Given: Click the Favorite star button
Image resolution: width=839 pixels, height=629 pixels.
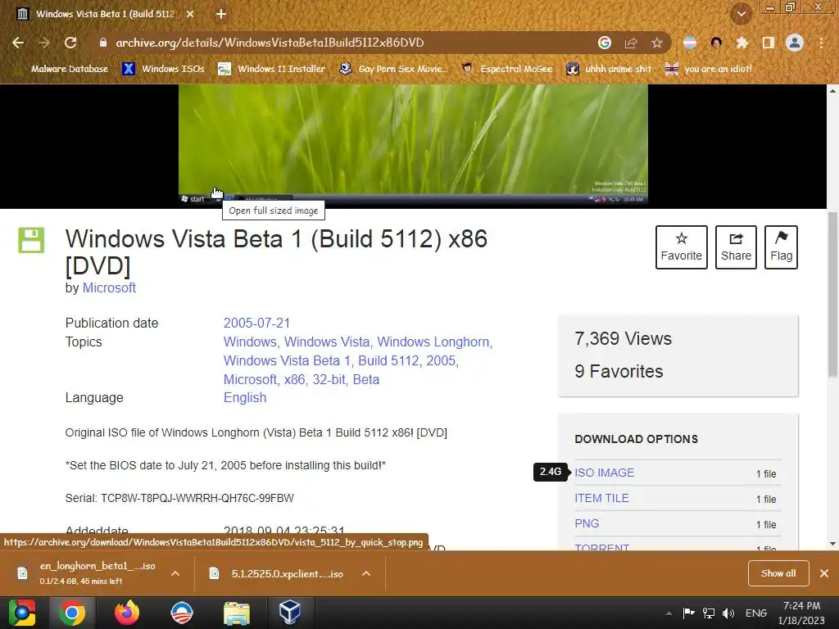Looking at the screenshot, I should click(681, 247).
